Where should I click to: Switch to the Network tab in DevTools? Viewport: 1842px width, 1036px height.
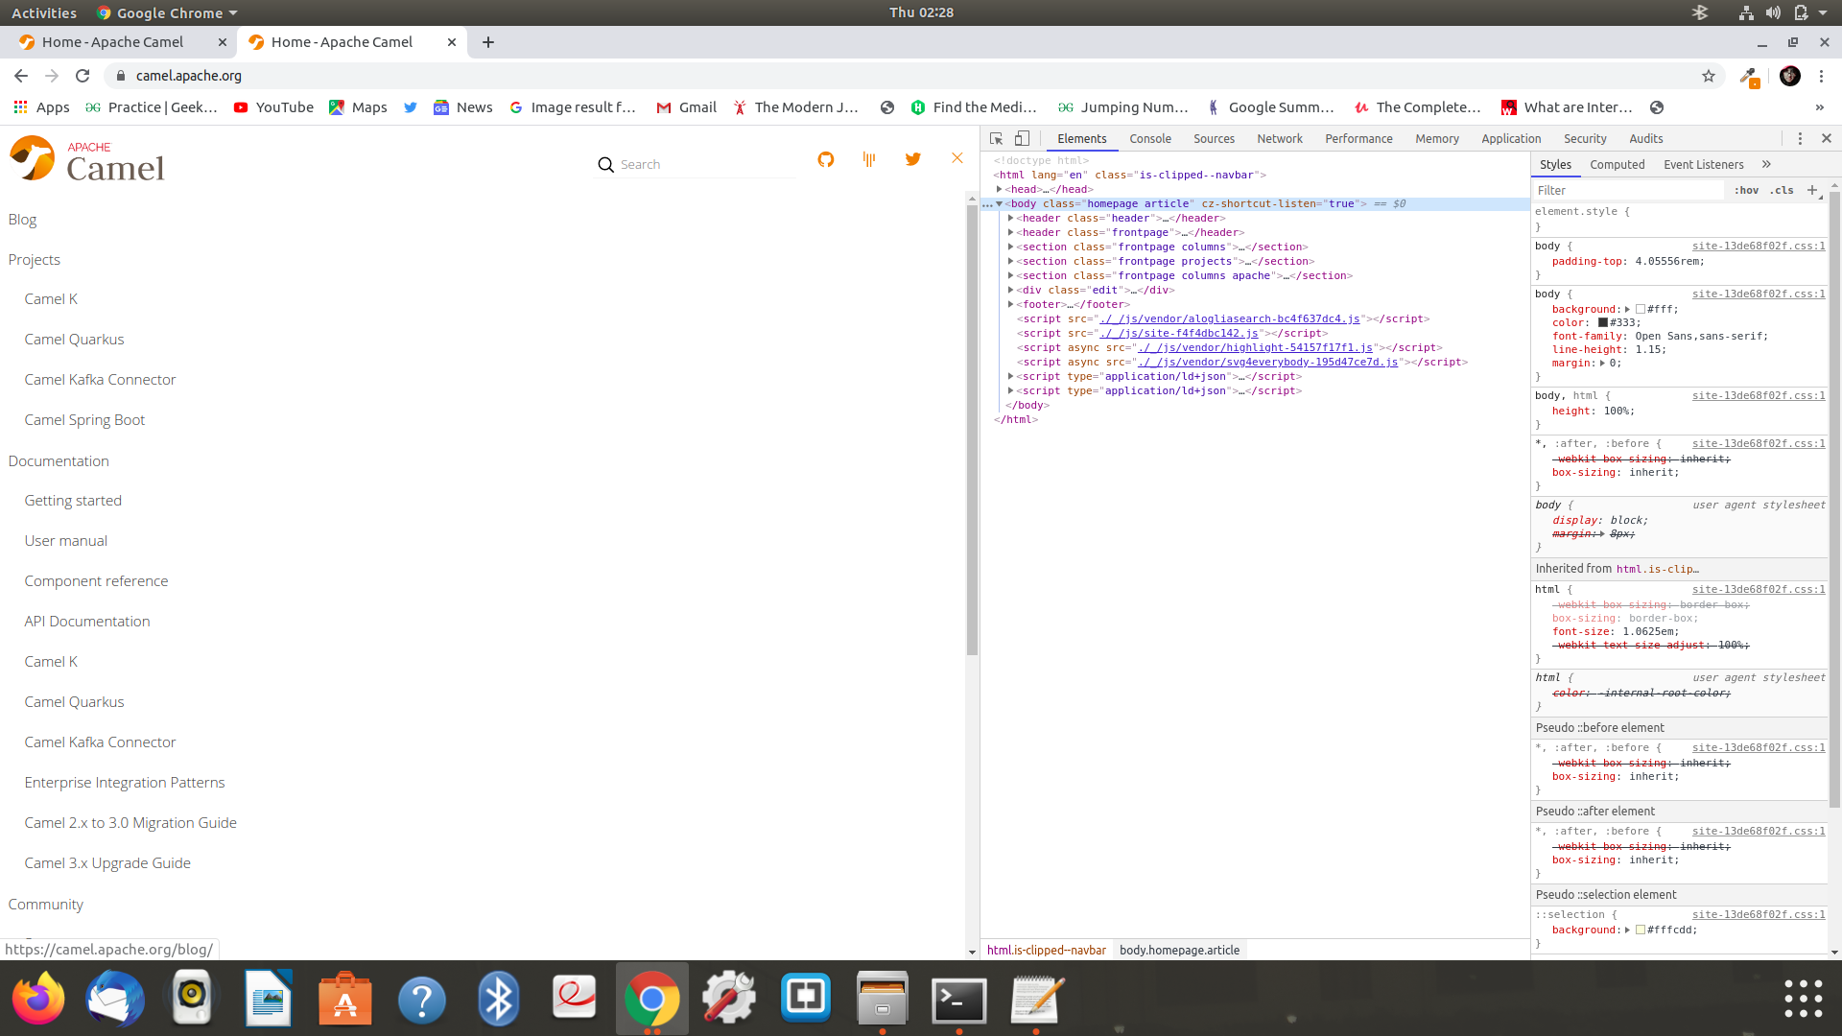coord(1280,139)
